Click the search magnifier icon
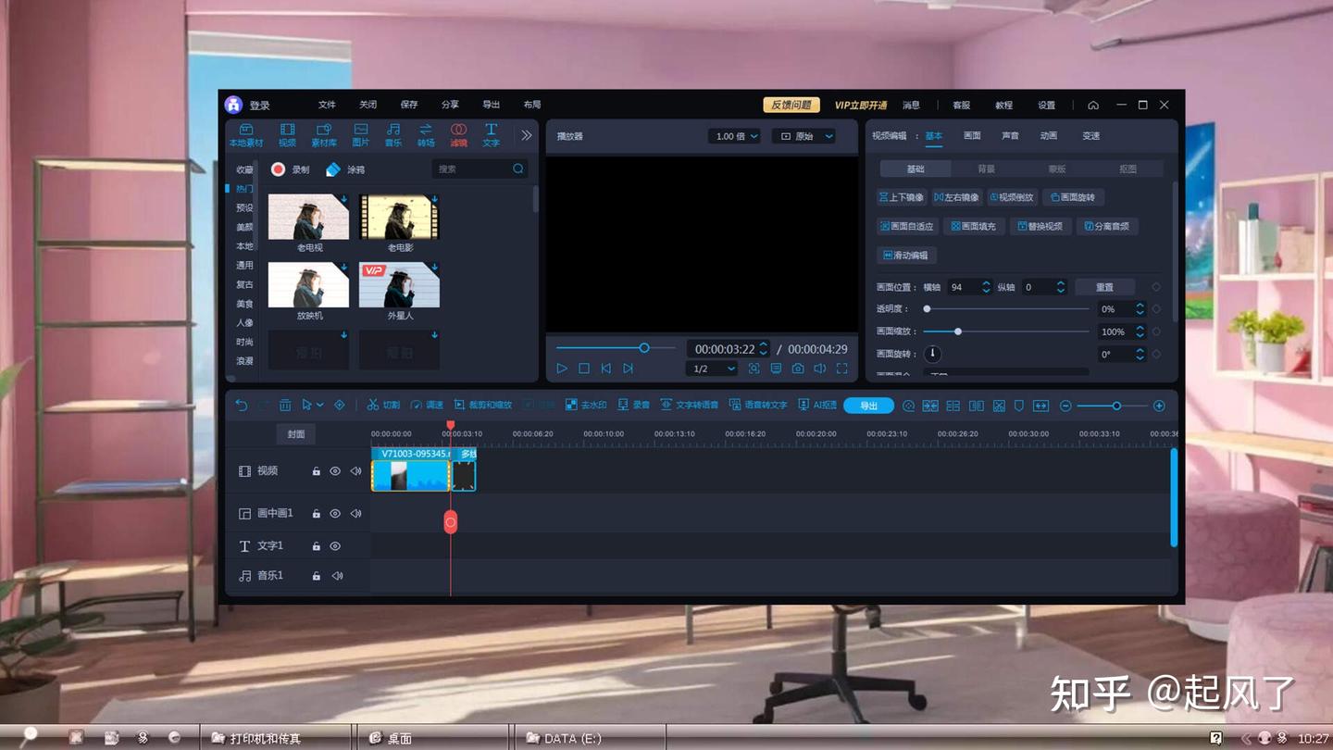 click(518, 169)
